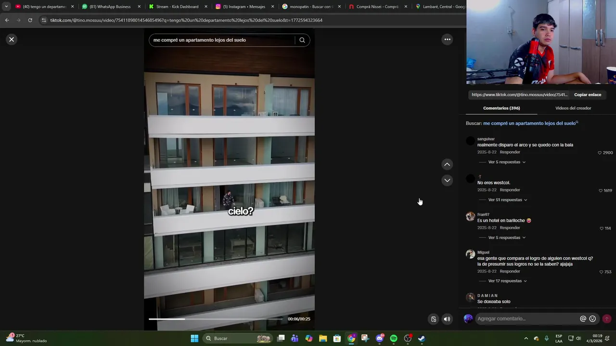The height and width of the screenshot is (346, 616).
Task: Open OBS Studio from taskbar
Action: (x=408, y=338)
